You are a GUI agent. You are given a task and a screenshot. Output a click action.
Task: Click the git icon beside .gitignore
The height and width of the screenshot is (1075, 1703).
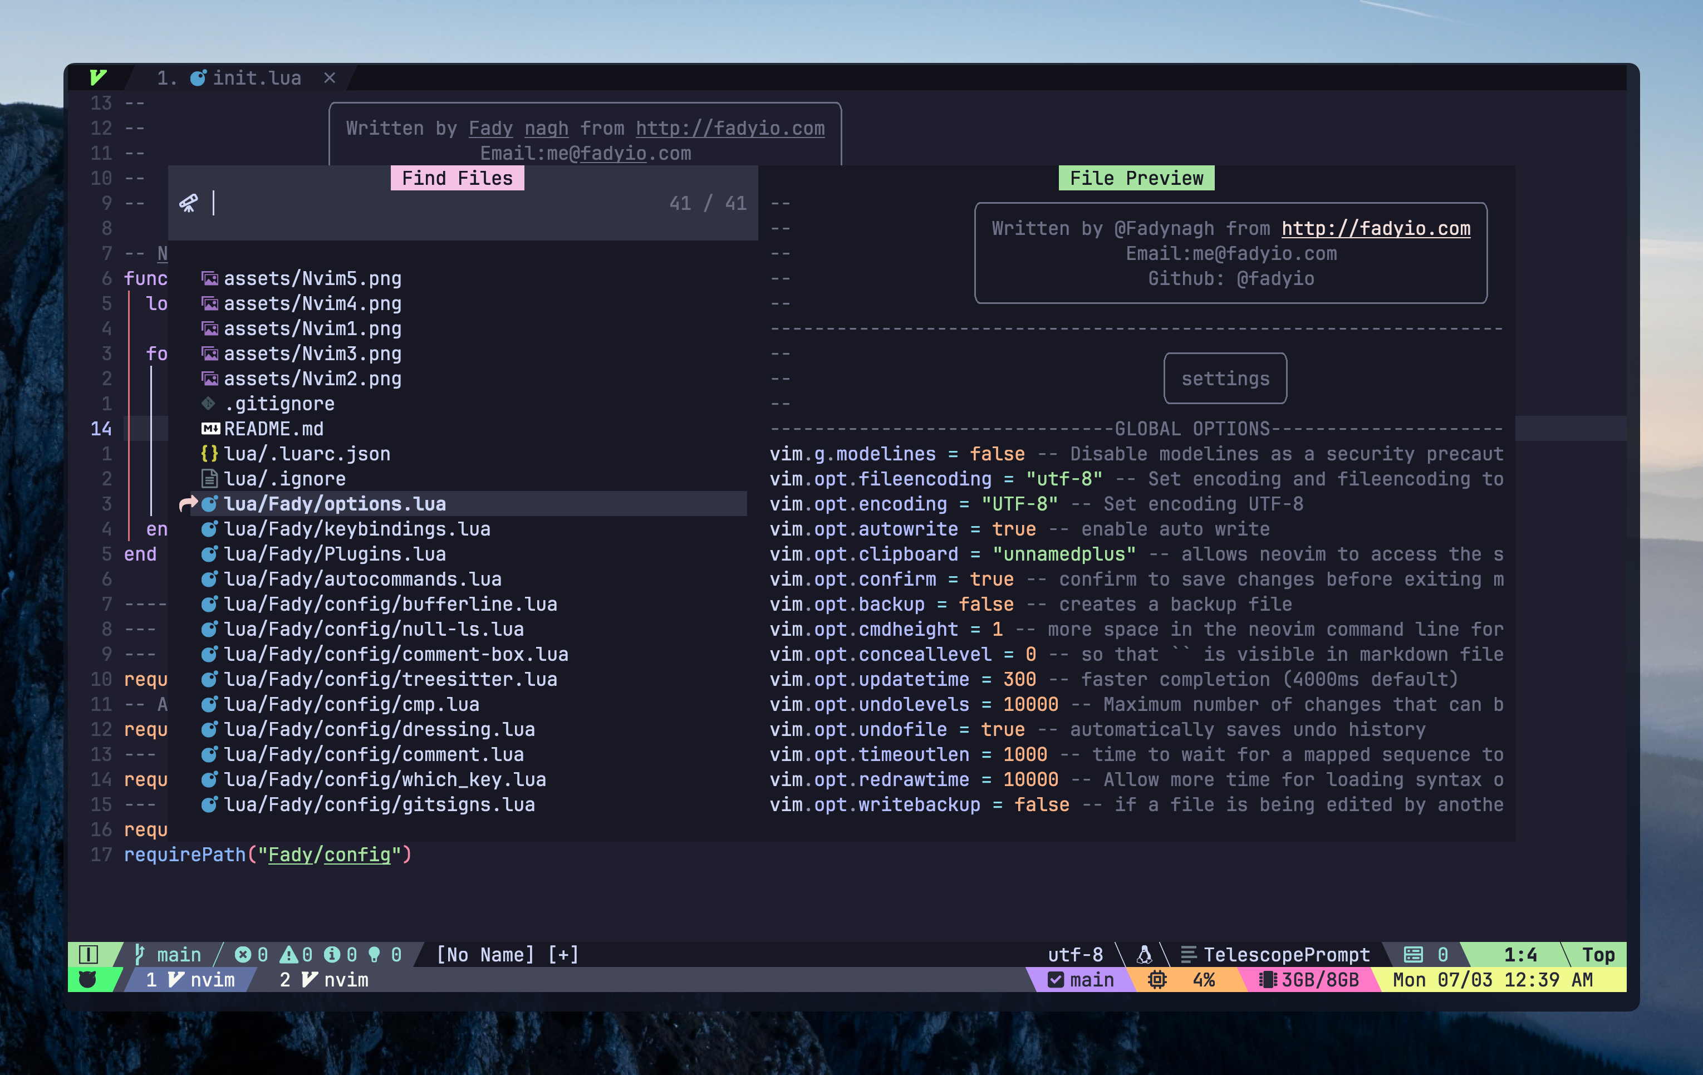coord(209,404)
